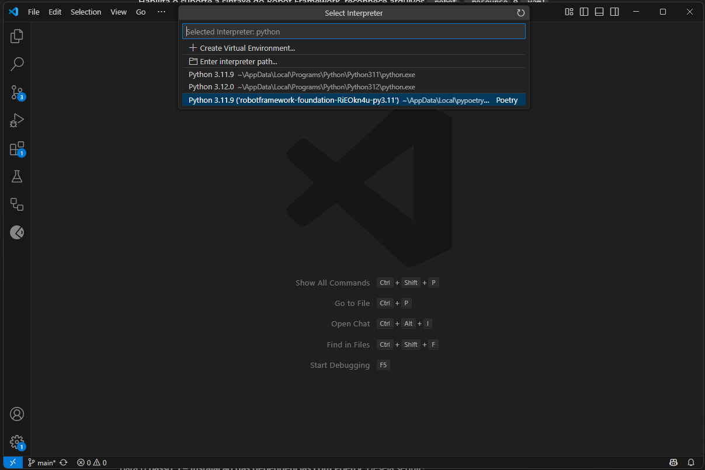Screen dimensions: 705x470
Task: Open the Explorer view in activity bar
Action: (17, 36)
